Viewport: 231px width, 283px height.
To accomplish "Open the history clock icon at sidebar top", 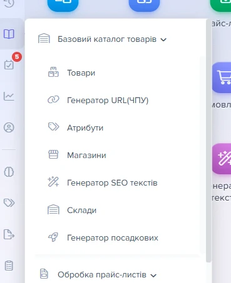I will [9, 3].
